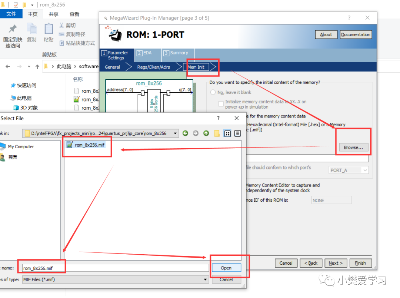Click Browse button for memory file
The height and width of the screenshot is (298, 400).
pos(353,148)
